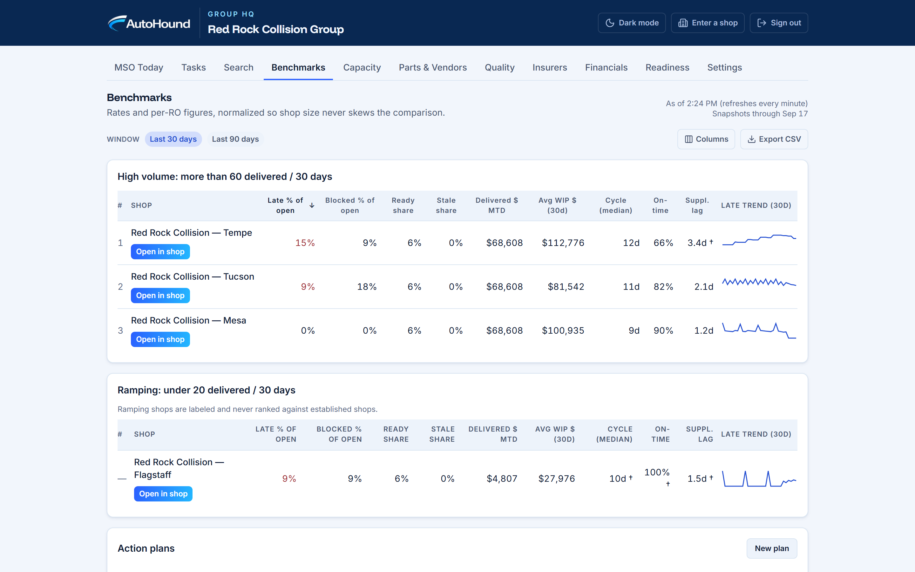Click the Sign out button

[778, 23]
